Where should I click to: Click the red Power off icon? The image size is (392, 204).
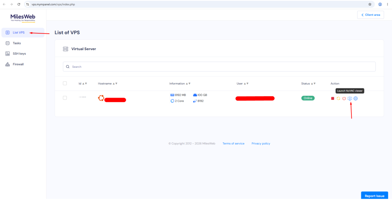[x=344, y=98]
